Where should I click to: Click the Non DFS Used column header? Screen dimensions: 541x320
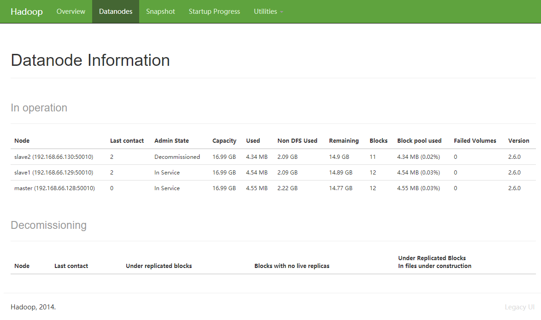click(297, 141)
